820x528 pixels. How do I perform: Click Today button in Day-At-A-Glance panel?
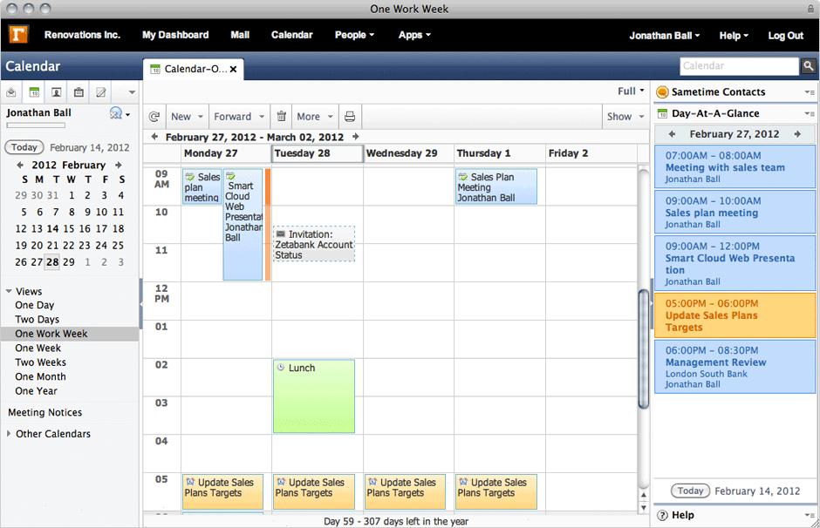[690, 491]
